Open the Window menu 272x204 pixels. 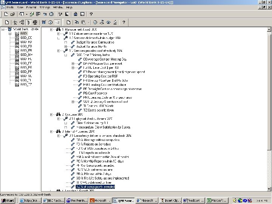[58, 7]
